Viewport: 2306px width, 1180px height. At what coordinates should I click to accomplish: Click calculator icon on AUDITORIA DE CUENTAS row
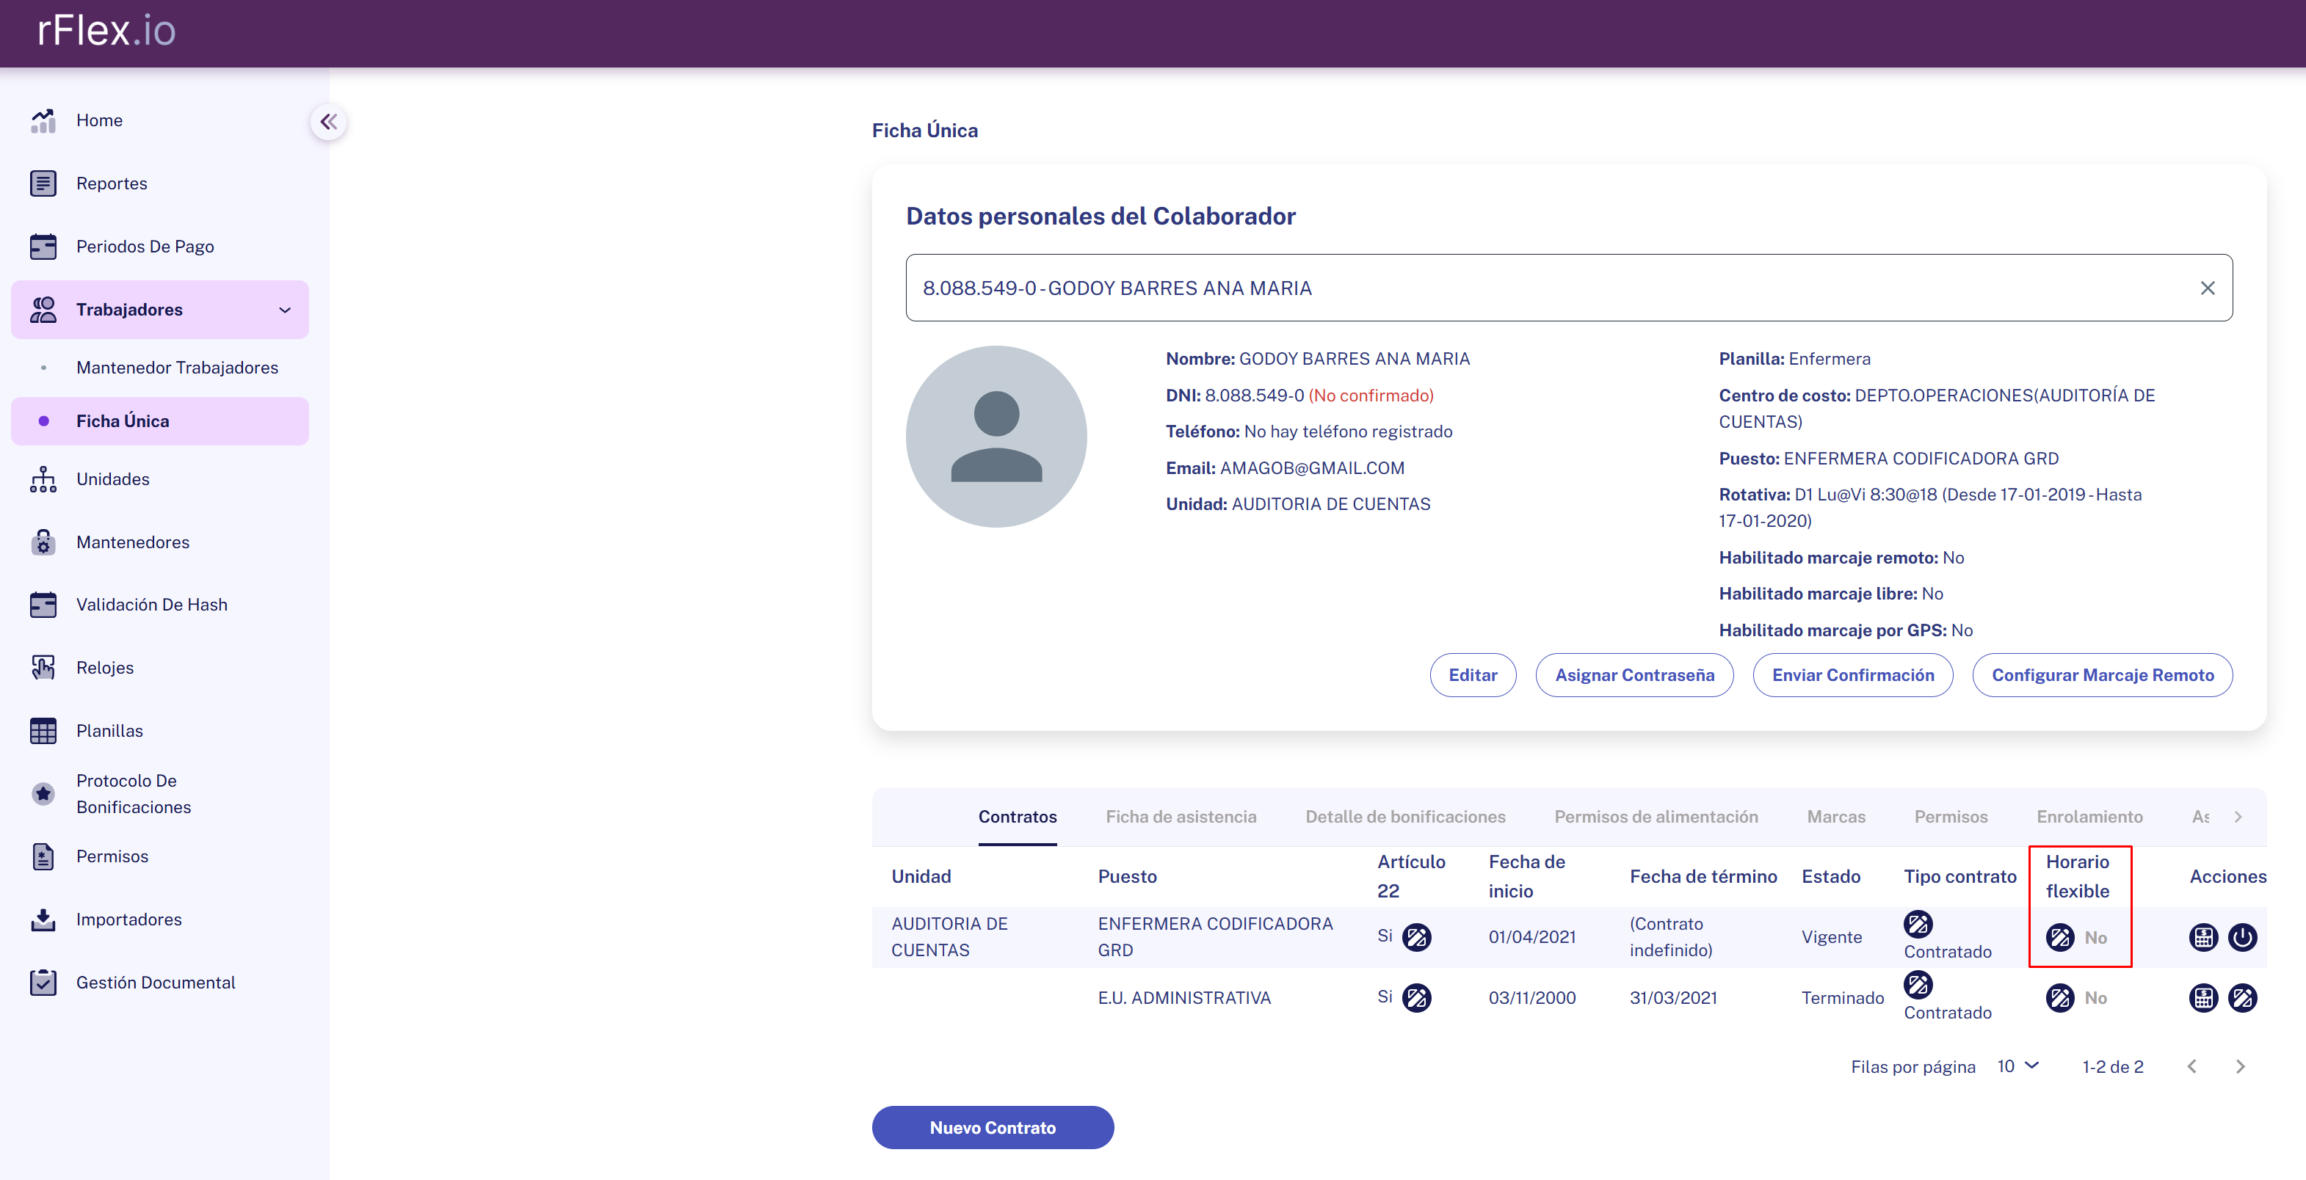click(2203, 936)
